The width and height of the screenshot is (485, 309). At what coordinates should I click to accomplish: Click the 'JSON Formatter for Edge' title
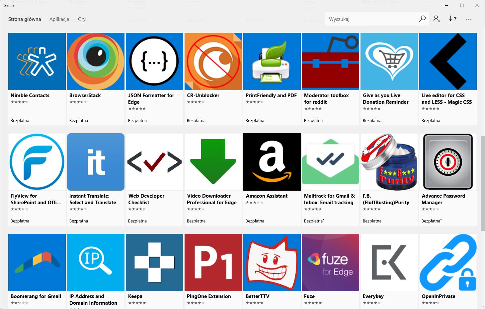click(151, 98)
